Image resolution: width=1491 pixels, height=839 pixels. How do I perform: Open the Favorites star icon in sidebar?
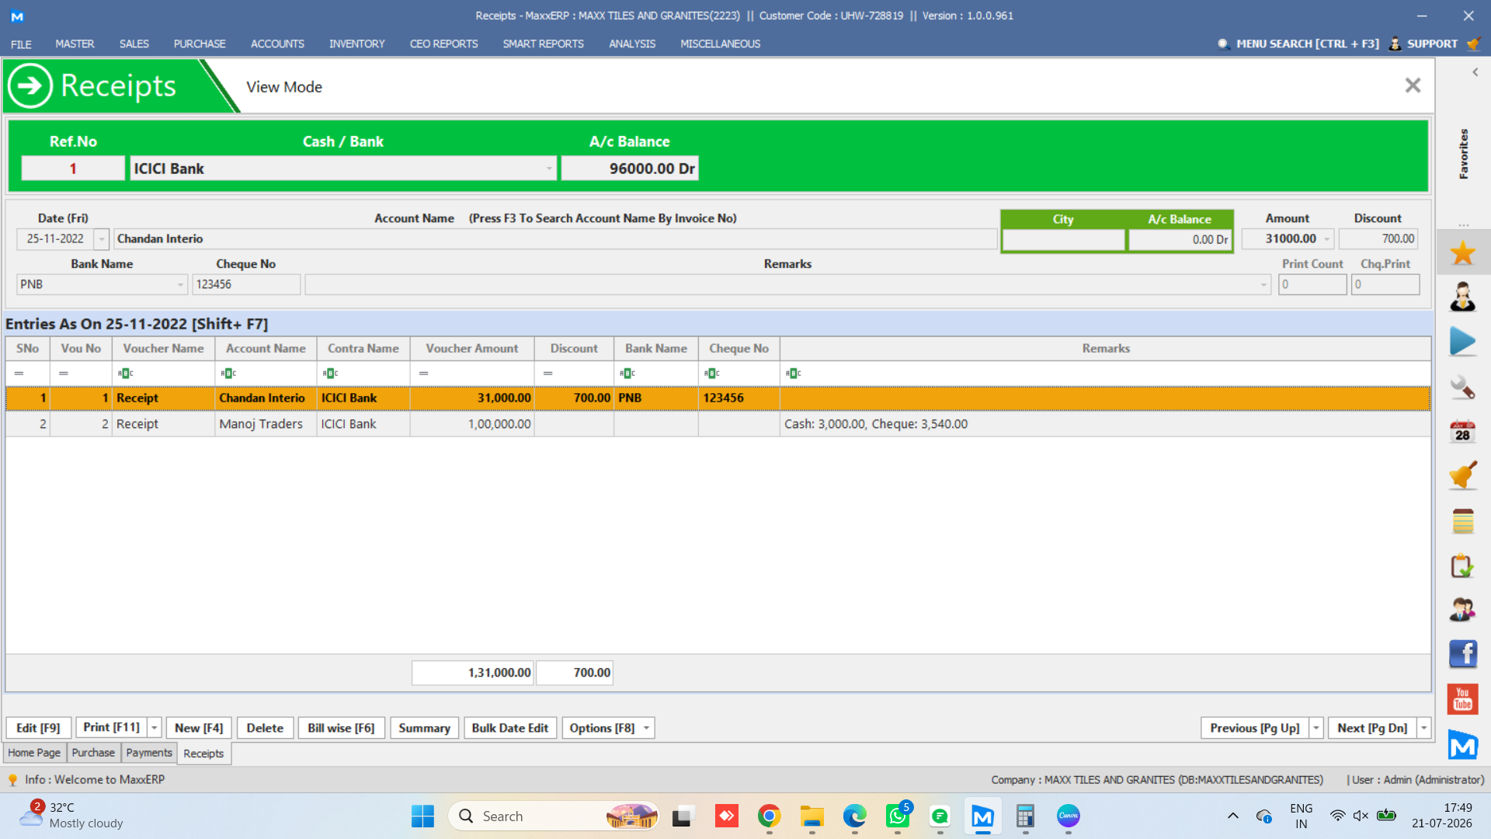tap(1463, 252)
